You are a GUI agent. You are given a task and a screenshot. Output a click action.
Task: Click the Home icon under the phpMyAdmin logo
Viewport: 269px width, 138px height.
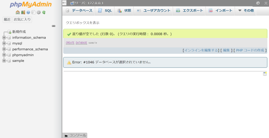coord(18,12)
